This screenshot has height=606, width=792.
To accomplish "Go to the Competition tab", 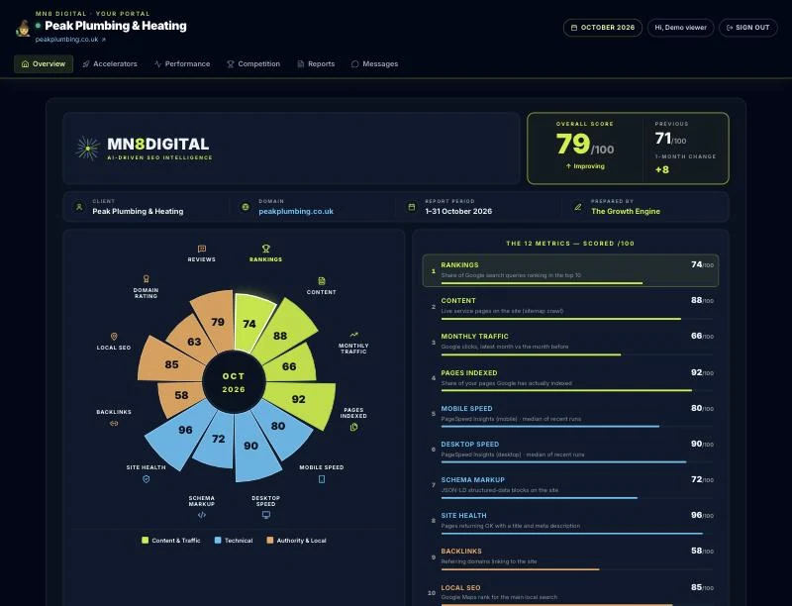I will [x=253, y=64].
